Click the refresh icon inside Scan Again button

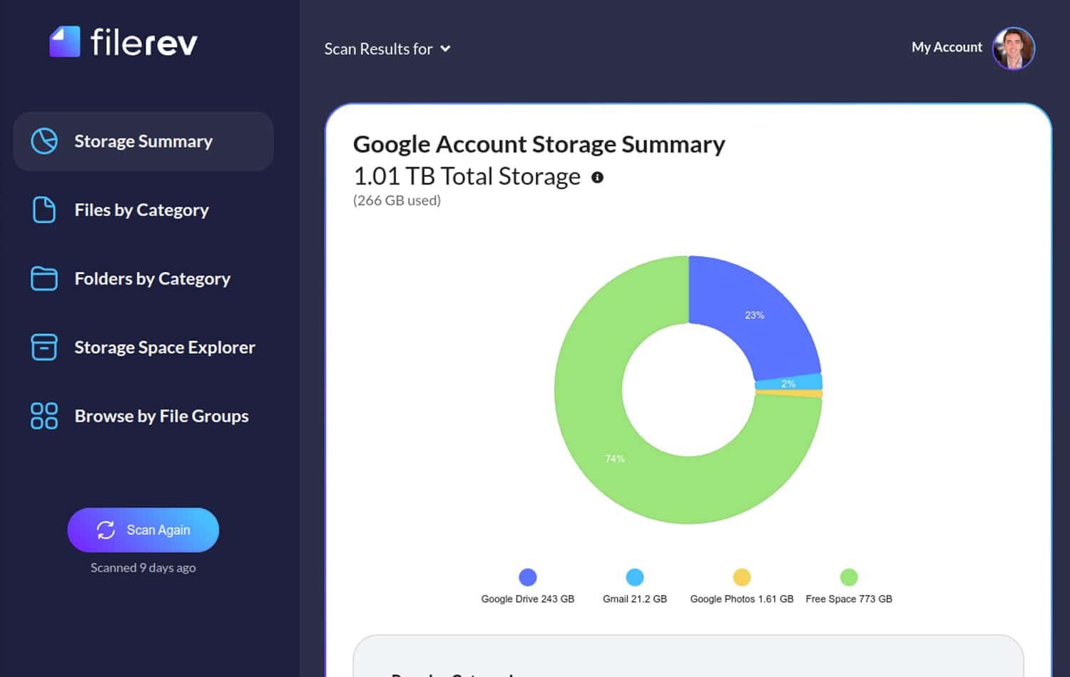pos(106,530)
